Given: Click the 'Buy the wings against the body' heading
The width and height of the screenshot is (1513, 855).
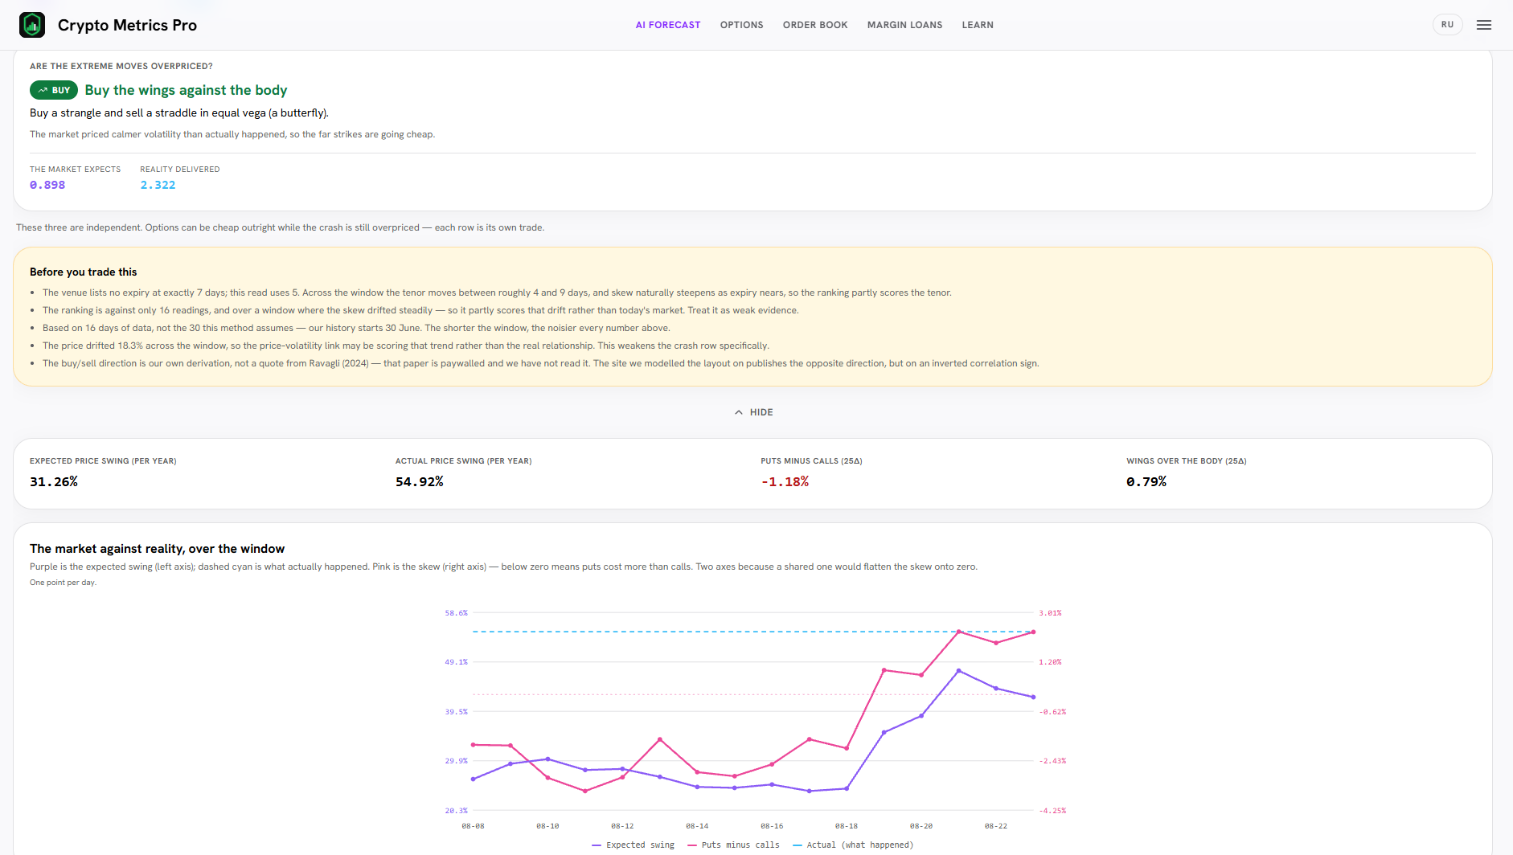Looking at the screenshot, I should [x=186, y=90].
